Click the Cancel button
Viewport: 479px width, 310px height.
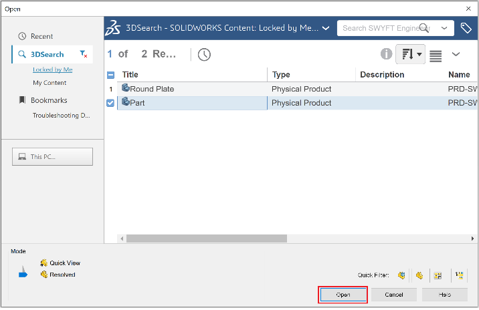click(x=394, y=295)
